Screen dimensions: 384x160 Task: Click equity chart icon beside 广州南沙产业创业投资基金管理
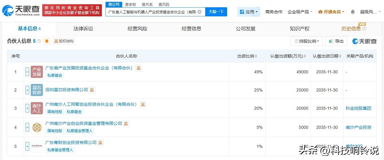(126, 123)
